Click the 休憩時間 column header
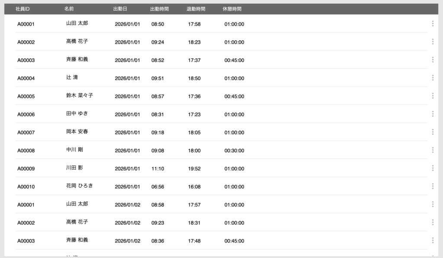Screen dimensions: 443x258 [232, 9]
